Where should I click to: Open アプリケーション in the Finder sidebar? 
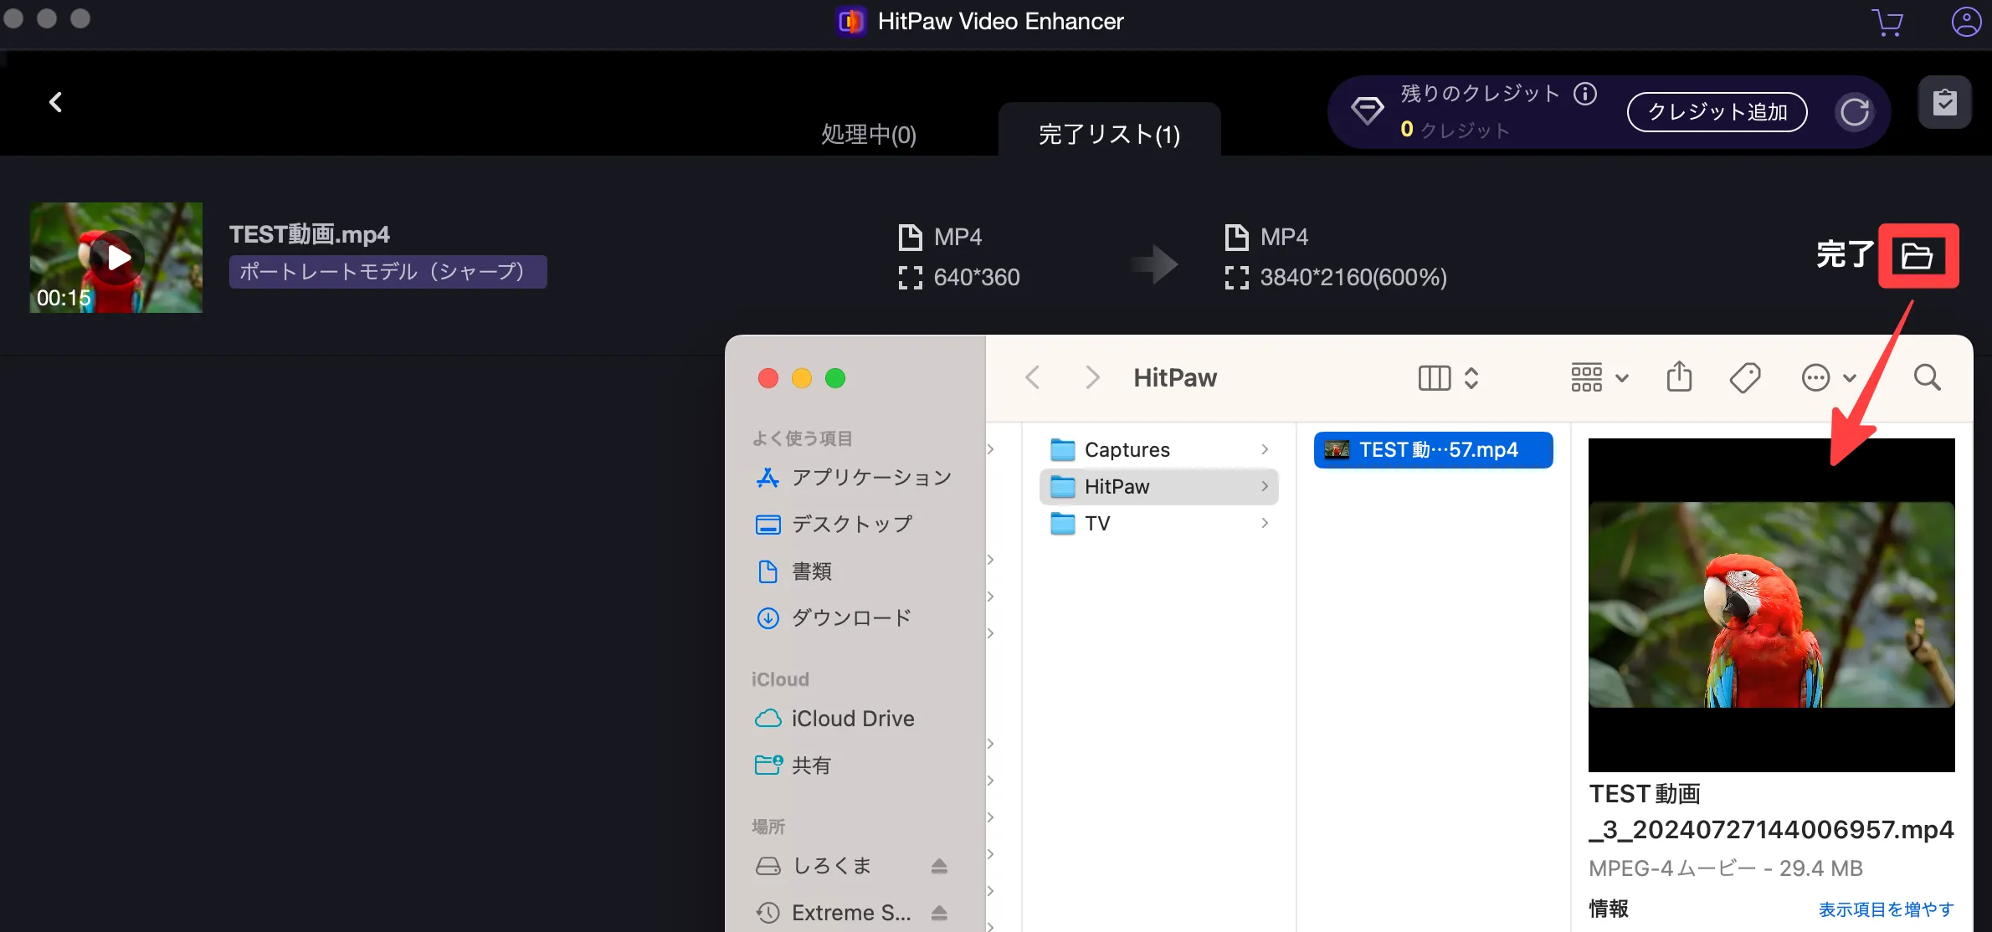[x=854, y=478]
